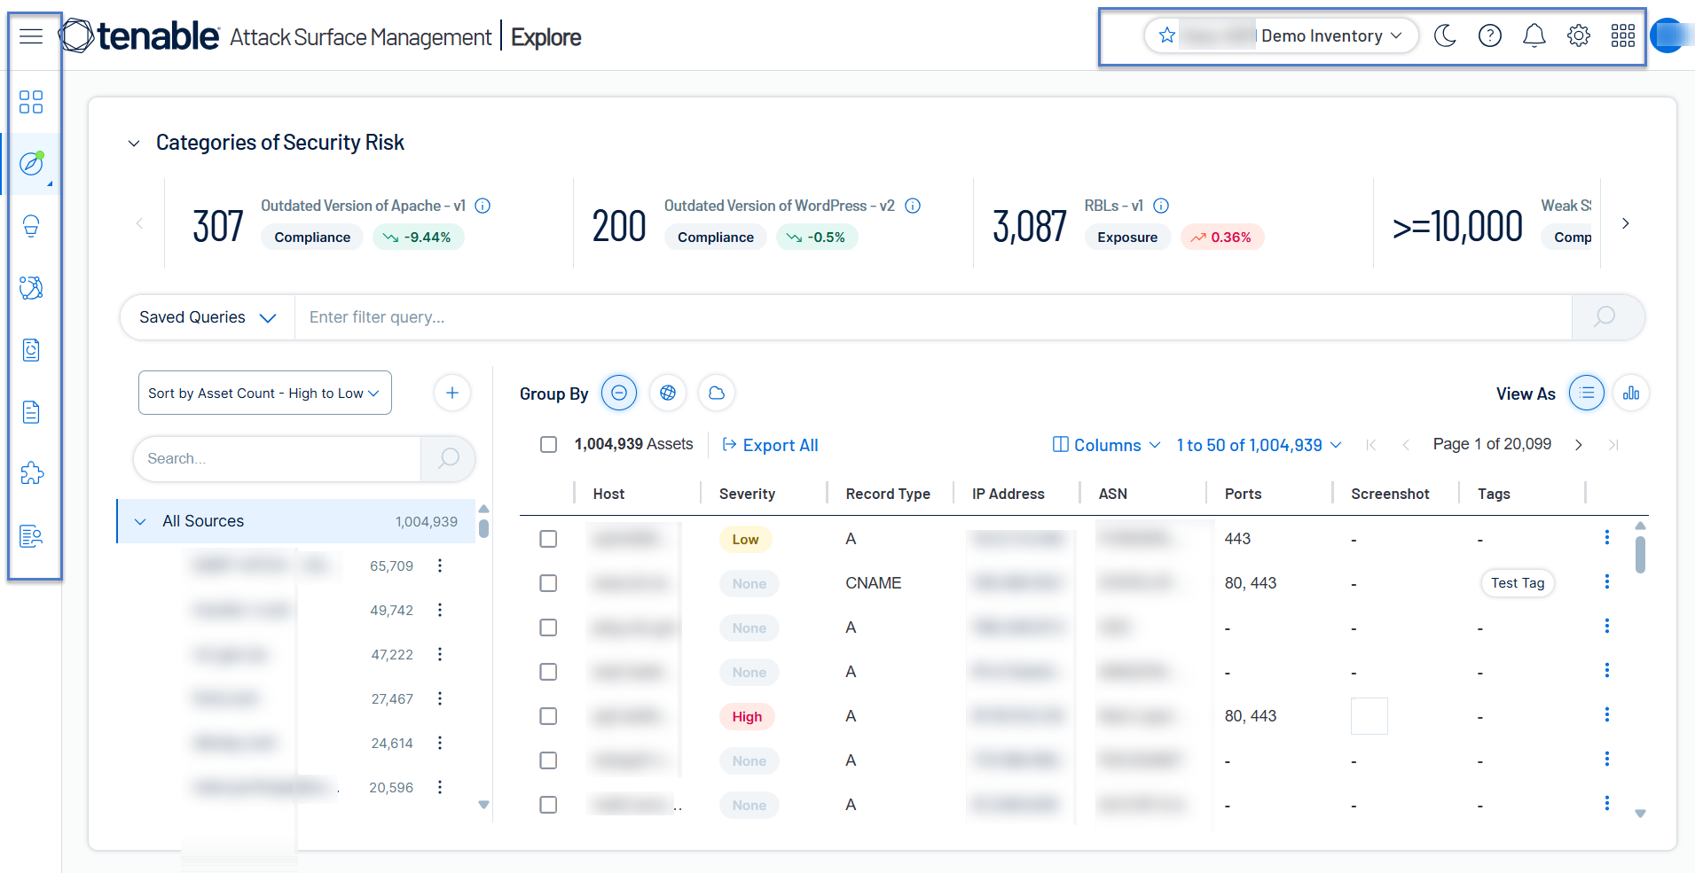This screenshot has width=1695, height=873.
Task: Click the assets table scrollbar
Action: pos(1640,554)
